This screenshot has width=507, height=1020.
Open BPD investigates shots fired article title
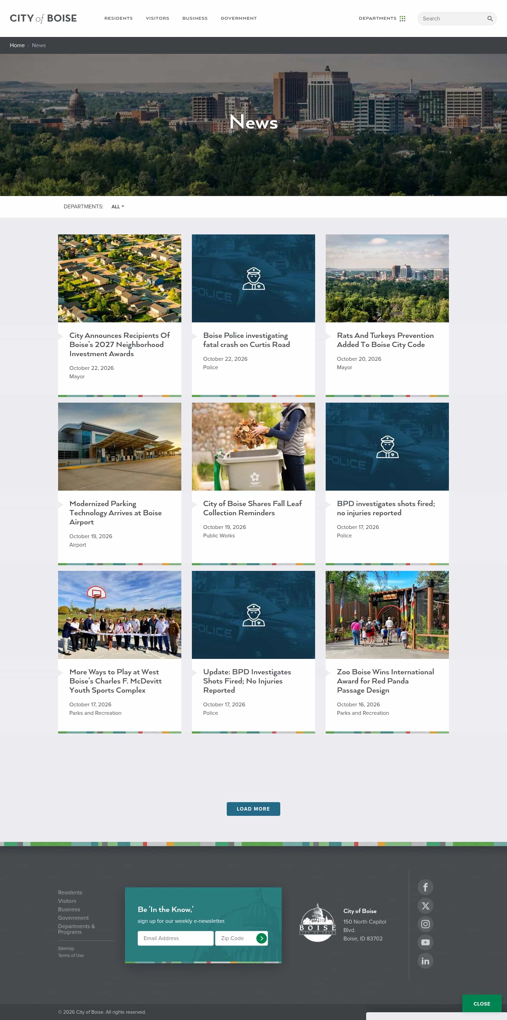(386, 508)
